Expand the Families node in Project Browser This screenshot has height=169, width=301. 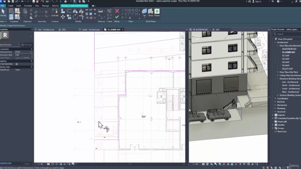tap(273, 125)
